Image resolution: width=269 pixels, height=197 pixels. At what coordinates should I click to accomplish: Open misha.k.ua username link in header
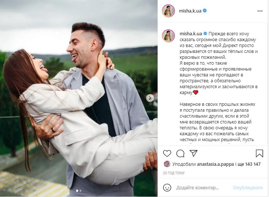point(190,11)
